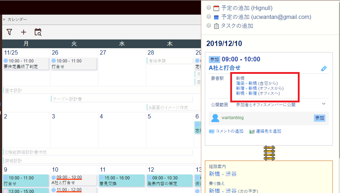The image size is (340, 193).
Task: Click the カレンダー breadcrumb
Action: click(18, 20)
